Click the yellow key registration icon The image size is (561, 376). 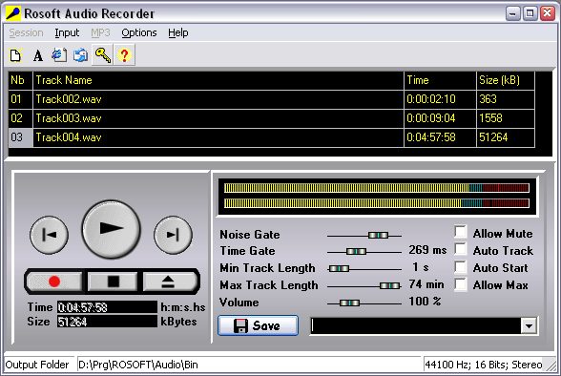103,55
